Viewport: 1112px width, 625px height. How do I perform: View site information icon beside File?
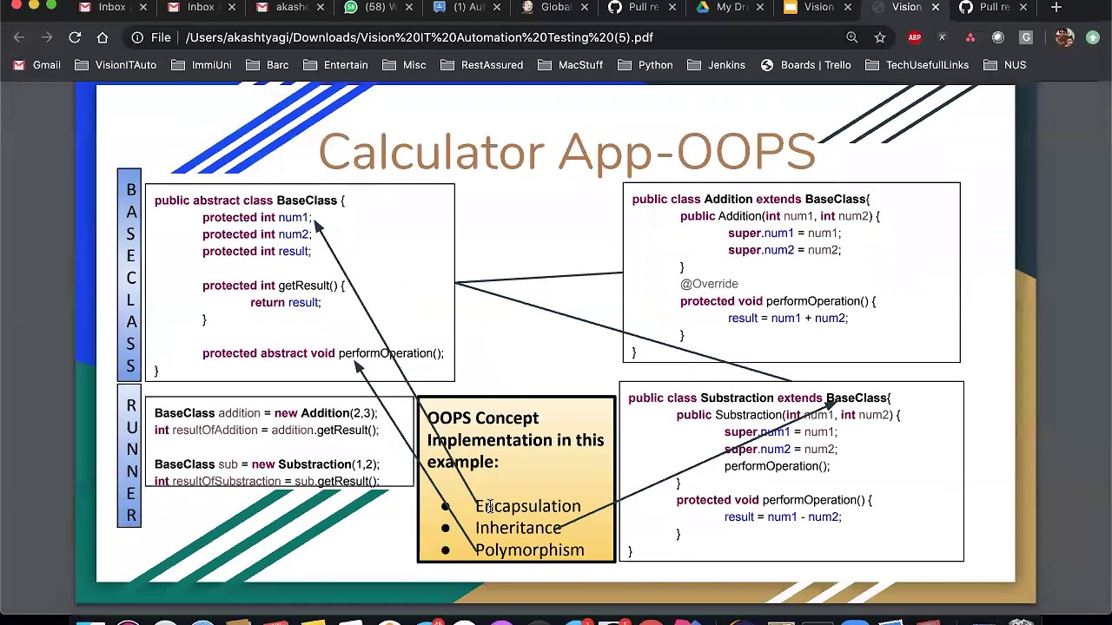137,37
